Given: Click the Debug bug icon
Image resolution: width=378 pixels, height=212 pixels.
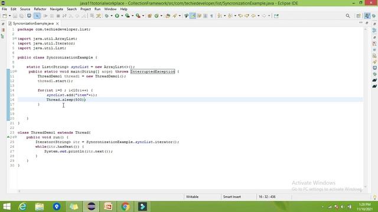Looking at the screenshot, I should point(107,16).
